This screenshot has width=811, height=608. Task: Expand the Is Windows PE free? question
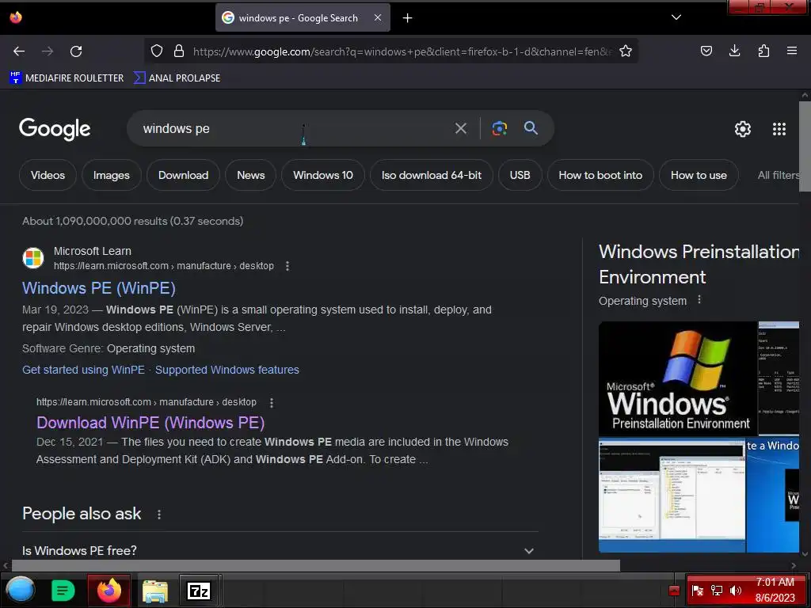click(x=280, y=551)
